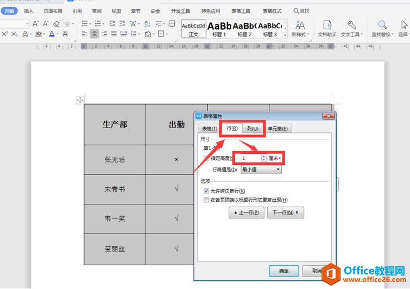Open the 审阅 ribbon tab
Viewport: 410px width, 289px height.
(x=97, y=11)
